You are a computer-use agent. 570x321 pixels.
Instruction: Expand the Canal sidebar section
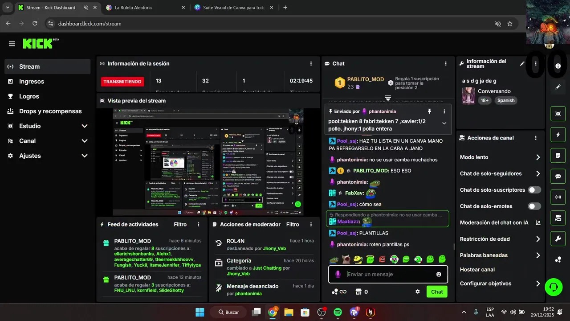coord(84,141)
